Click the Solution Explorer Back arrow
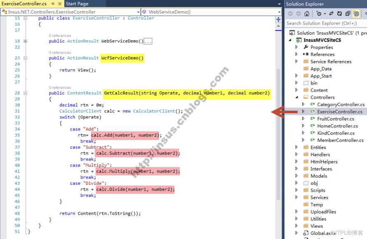Screen dimensions: 367x239 pos(290,14)
